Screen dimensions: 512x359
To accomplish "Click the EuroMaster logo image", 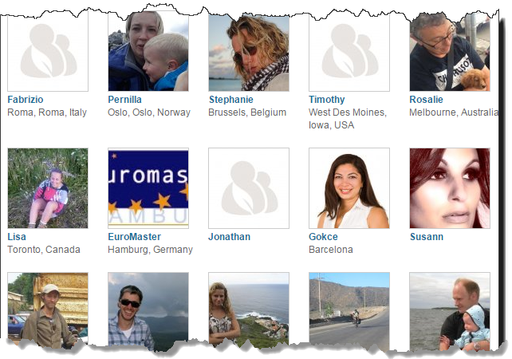I will point(148,188).
